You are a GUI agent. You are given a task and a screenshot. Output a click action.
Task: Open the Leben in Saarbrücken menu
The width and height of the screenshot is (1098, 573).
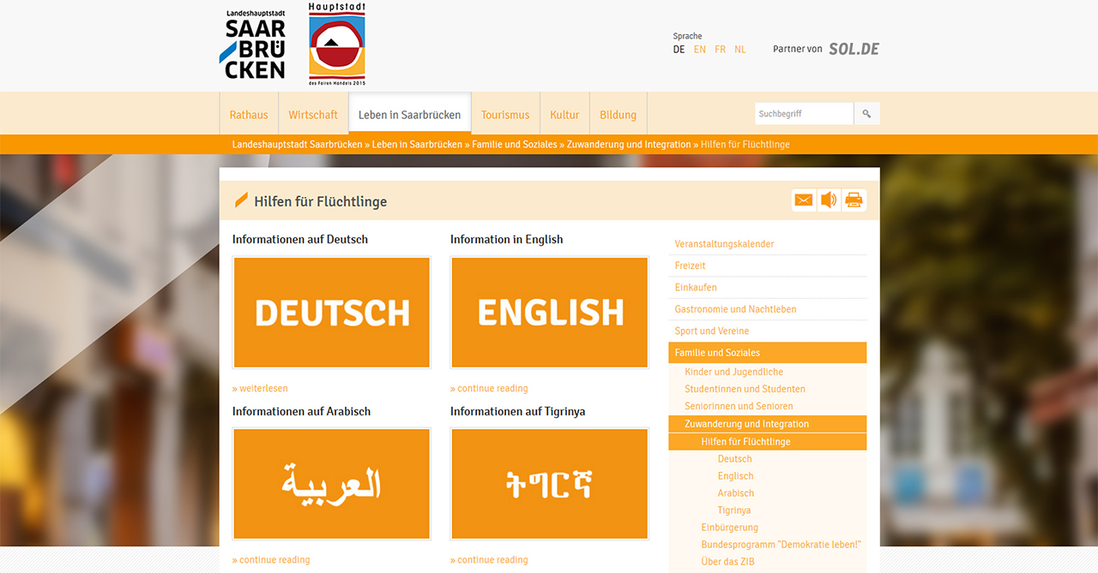[409, 115]
